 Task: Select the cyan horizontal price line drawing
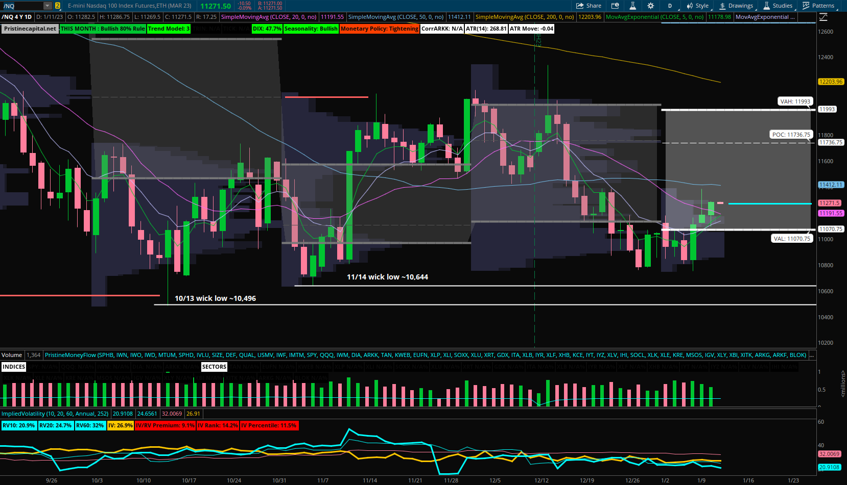point(769,203)
